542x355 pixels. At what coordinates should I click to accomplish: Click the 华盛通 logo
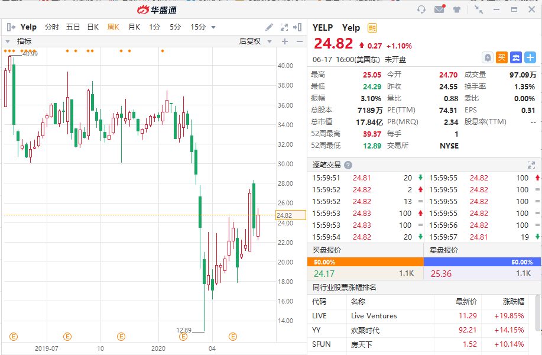(157, 10)
